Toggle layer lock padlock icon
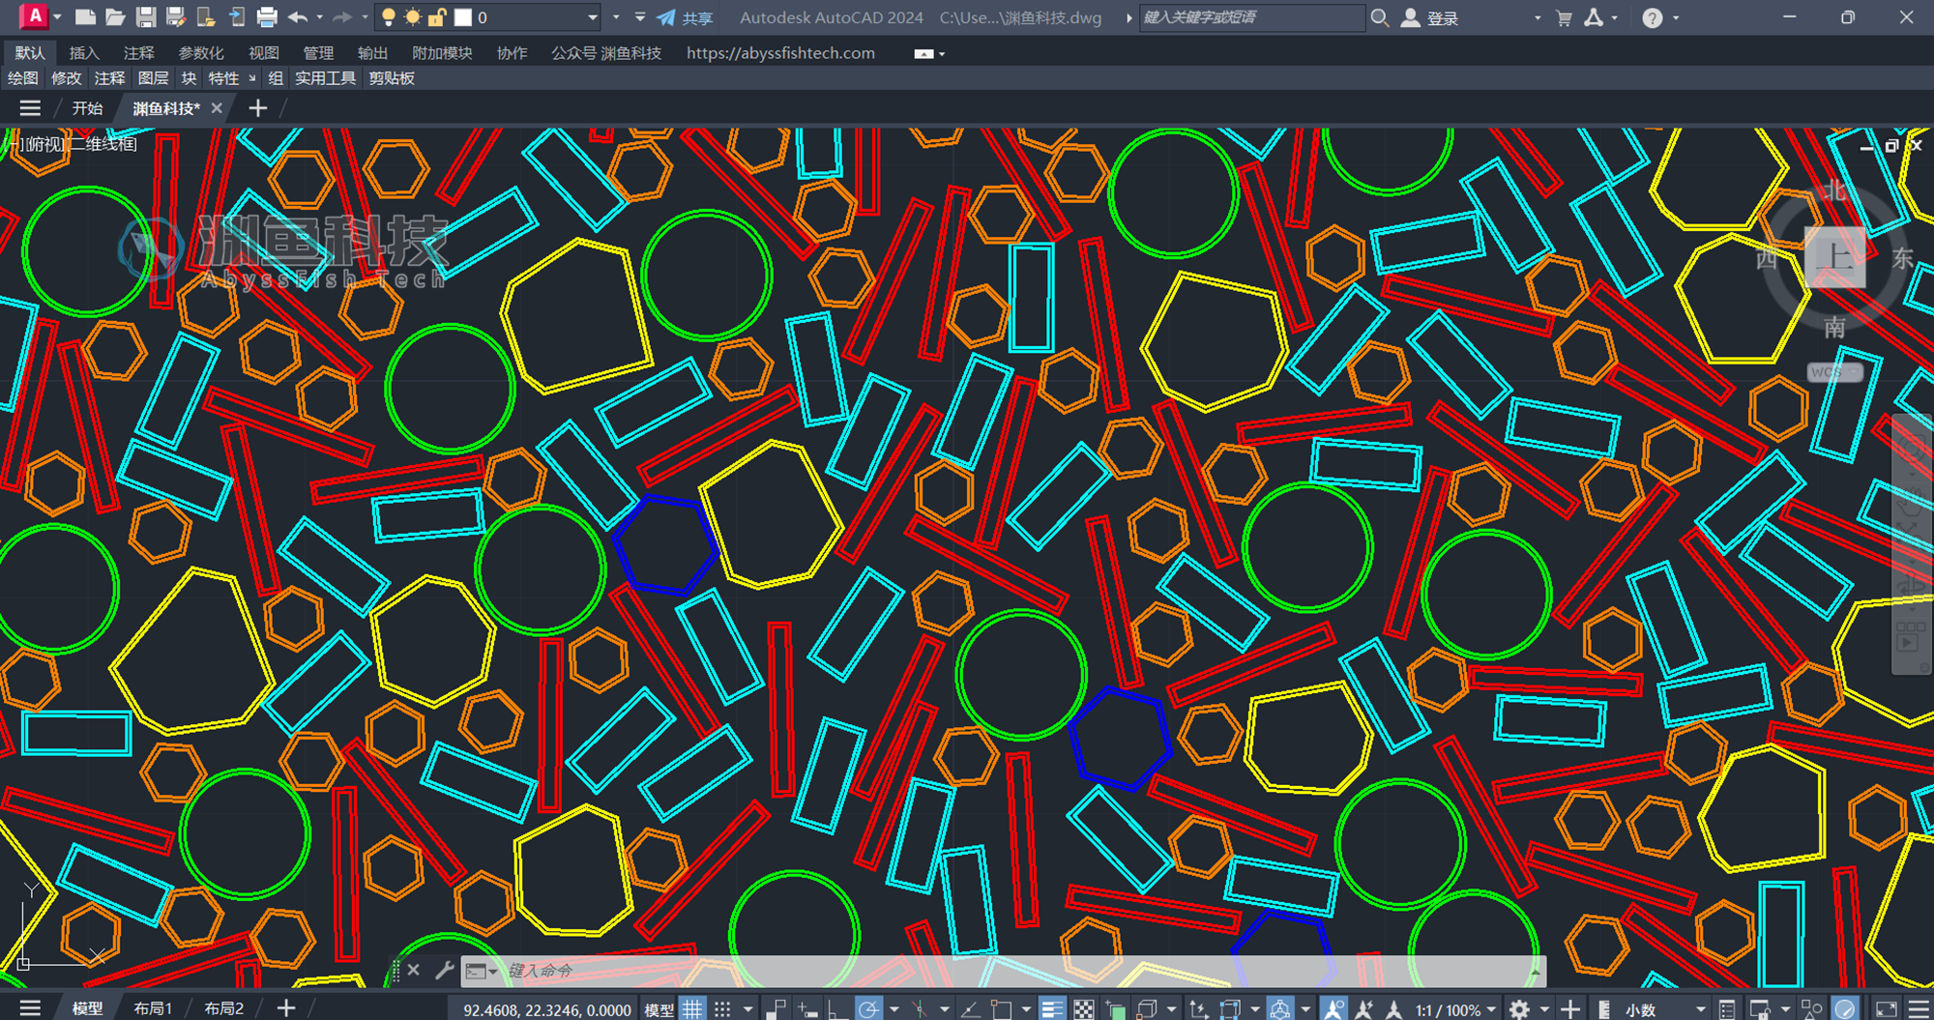Screen dimensions: 1934x1020 (437, 17)
